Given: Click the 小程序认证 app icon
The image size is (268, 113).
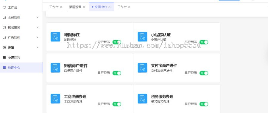Looking at the screenshot, I should coord(142,37).
